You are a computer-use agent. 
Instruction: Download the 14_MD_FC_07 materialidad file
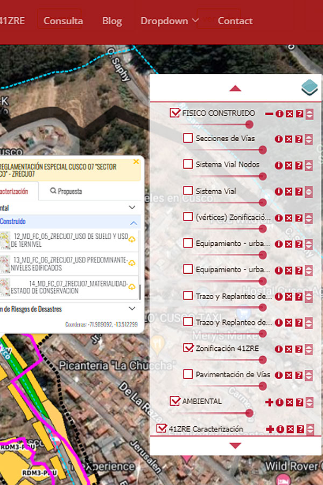(132, 287)
